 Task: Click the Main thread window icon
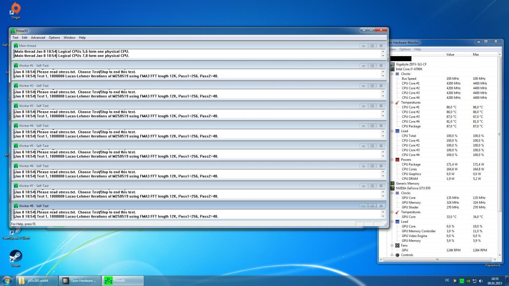tap(16, 45)
